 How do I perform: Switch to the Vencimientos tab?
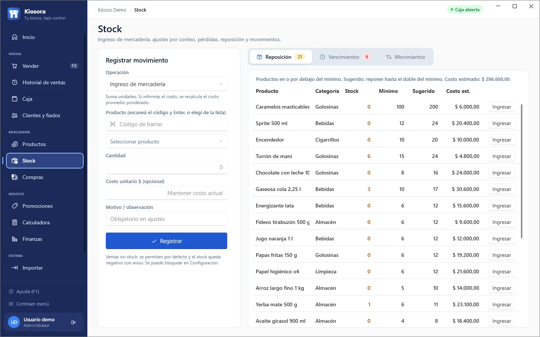[345, 57]
